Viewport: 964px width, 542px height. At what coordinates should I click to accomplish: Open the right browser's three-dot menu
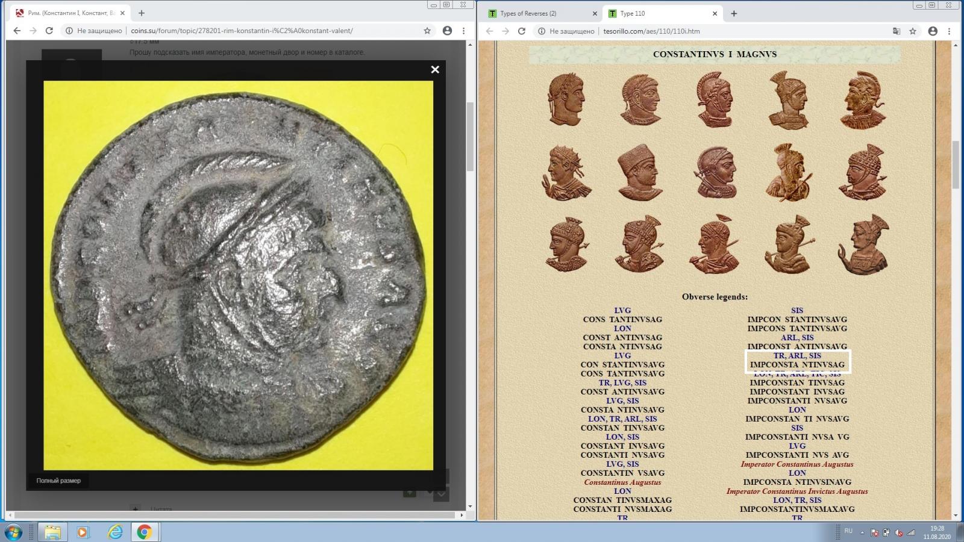coord(949,31)
